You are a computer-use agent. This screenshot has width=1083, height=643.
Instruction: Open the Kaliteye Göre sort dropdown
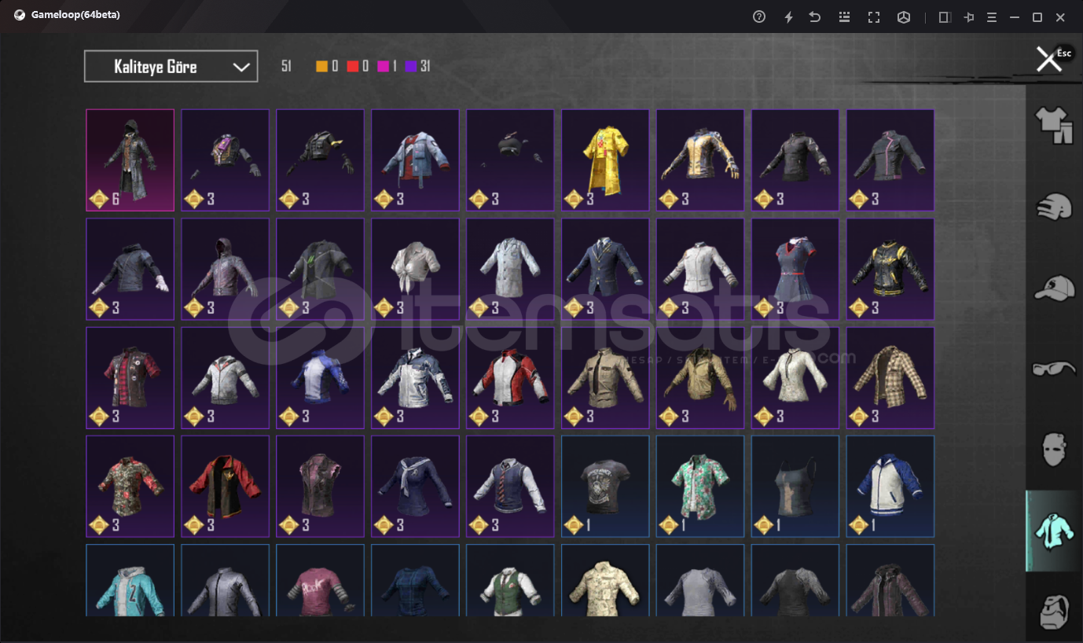(x=171, y=67)
